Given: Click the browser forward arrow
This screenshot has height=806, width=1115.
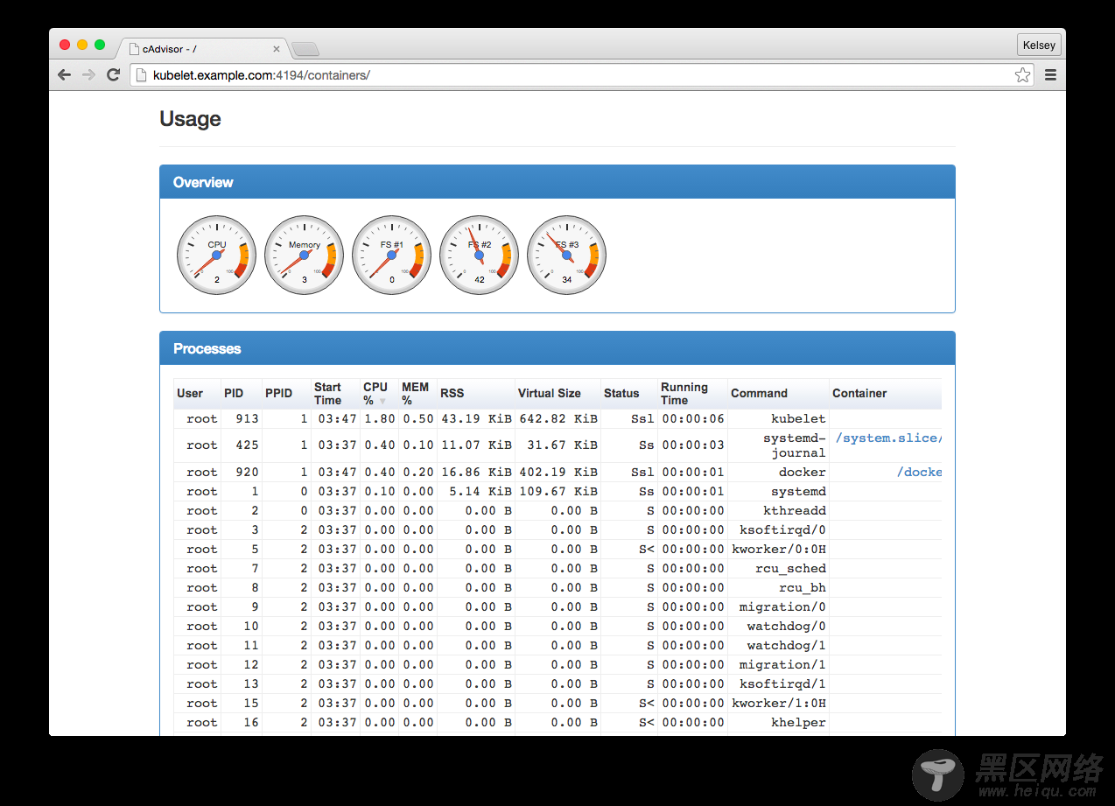Looking at the screenshot, I should pos(88,75).
